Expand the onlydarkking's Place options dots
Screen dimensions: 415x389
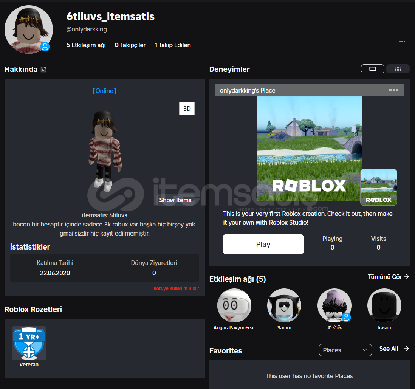[394, 90]
